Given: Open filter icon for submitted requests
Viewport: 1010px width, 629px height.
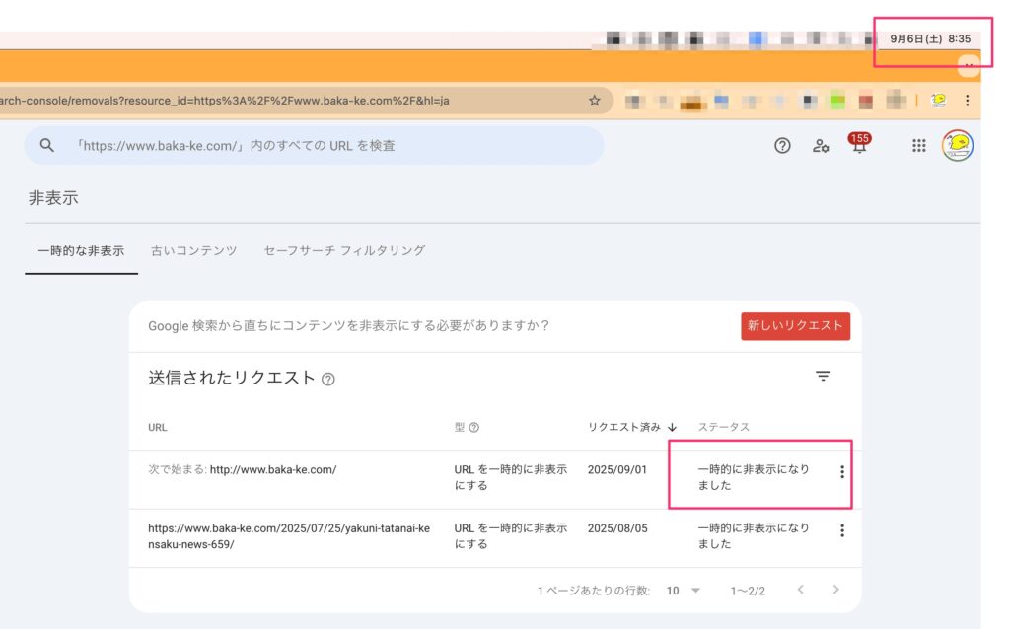Looking at the screenshot, I should pos(823,376).
